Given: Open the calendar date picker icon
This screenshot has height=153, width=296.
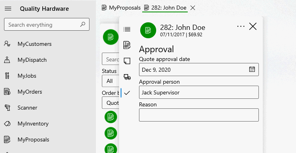Looking at the screenshot, I should [252, 69].
